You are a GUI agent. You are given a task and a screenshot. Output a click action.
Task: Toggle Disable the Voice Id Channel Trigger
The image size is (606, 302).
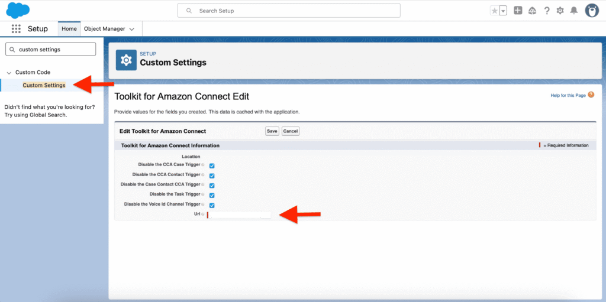[212, 205]
